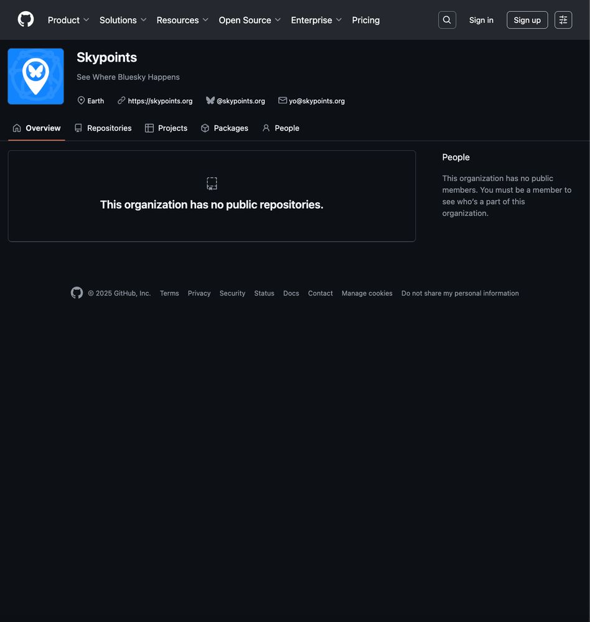Open the Security footer link
Viewport: 590px width, 622px height.
(x=232, y=293)
